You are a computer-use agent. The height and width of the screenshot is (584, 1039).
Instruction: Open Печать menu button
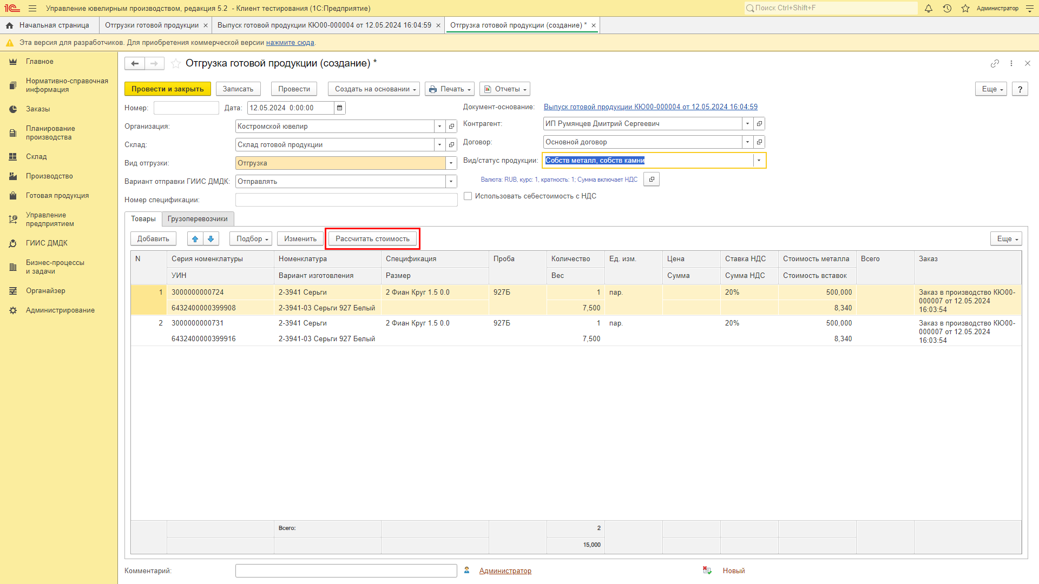(x=450, y=89)
